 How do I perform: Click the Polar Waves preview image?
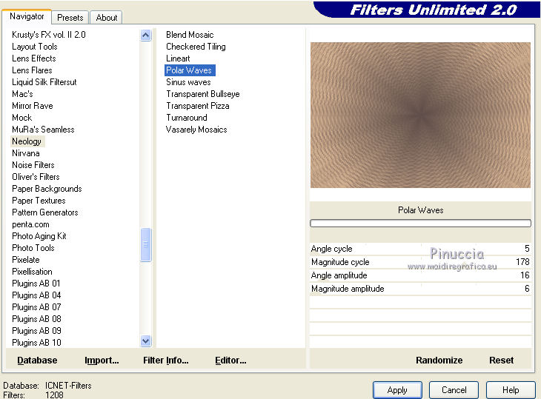(420, 115)
